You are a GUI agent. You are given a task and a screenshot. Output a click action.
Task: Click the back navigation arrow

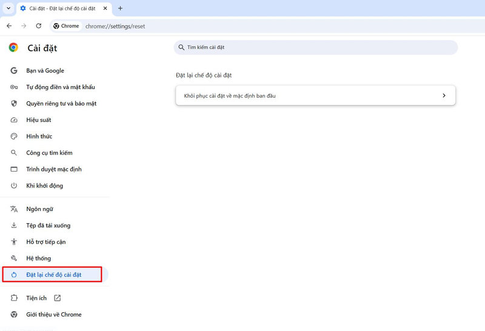(x=9, y=26)
